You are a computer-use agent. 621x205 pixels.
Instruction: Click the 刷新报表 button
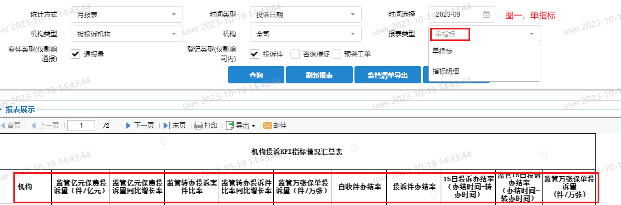319,75
